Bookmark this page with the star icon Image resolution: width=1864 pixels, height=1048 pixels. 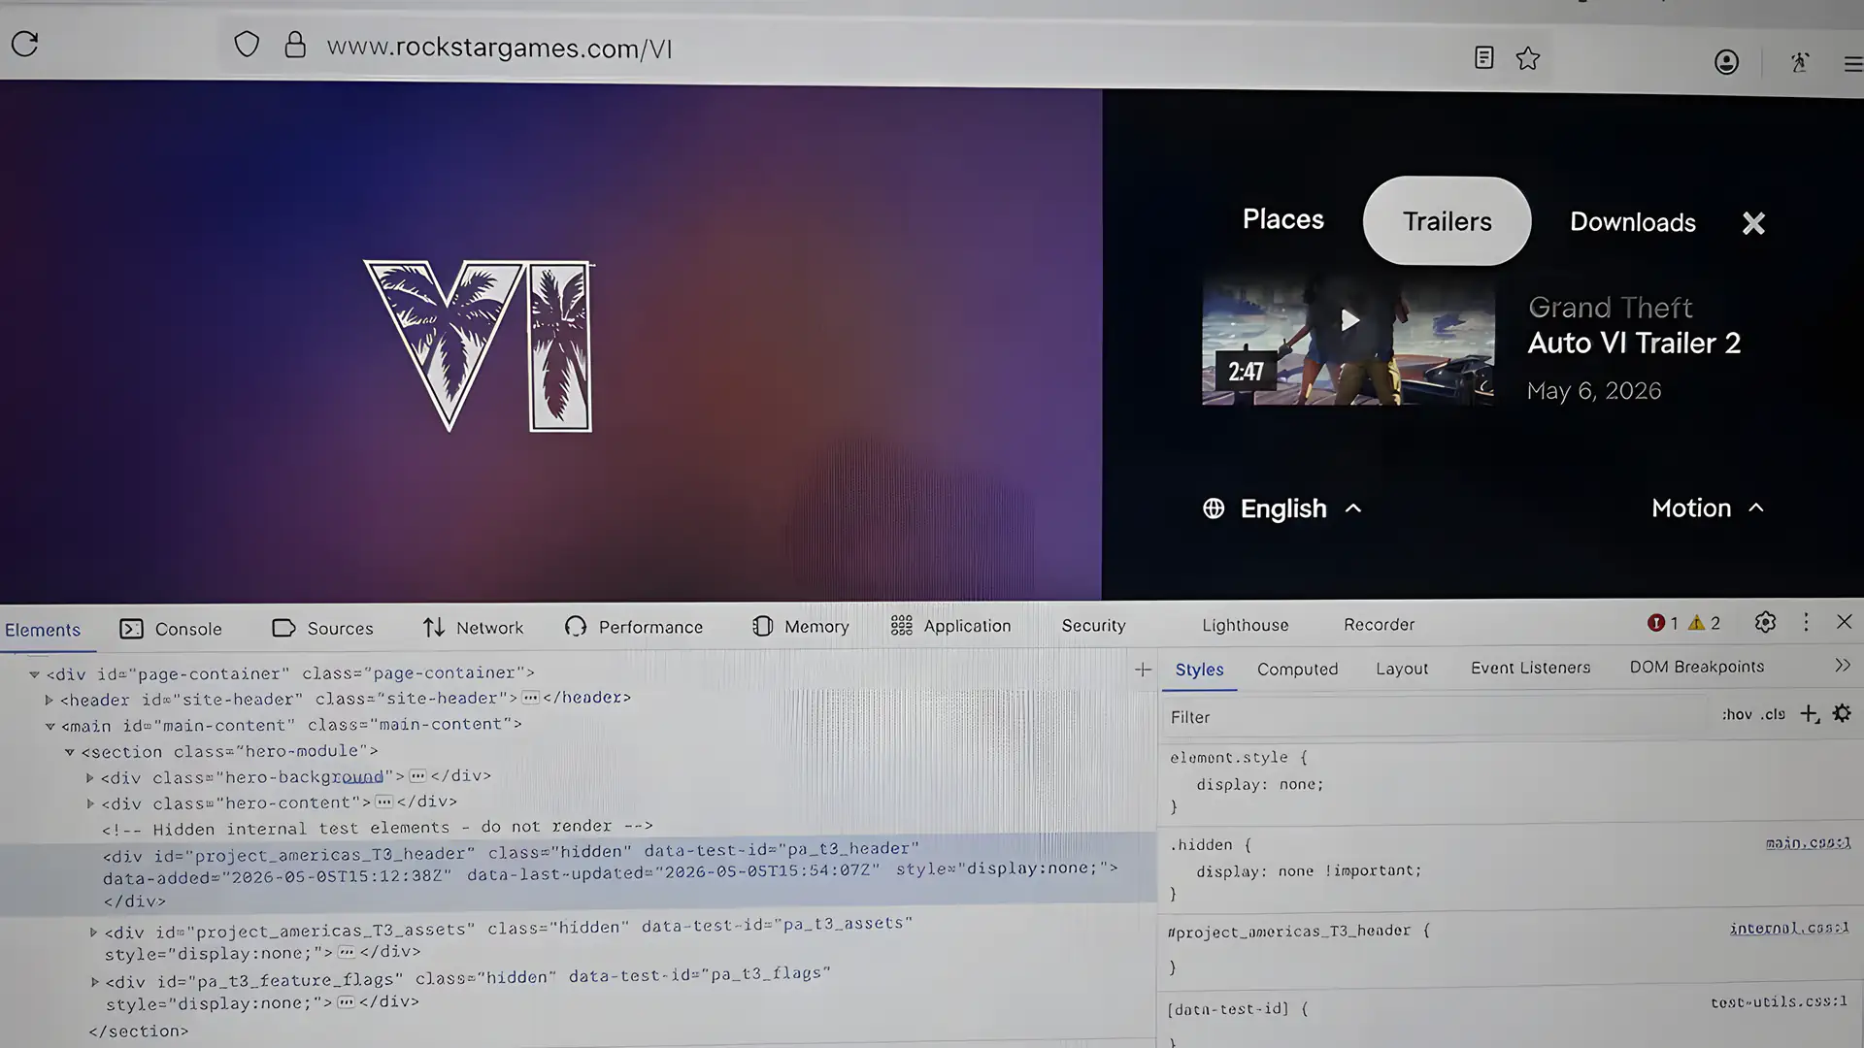click(1528, 58)
